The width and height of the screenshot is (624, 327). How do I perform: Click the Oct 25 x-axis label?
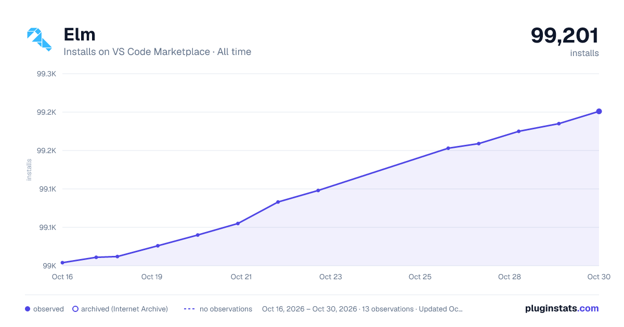click(x=420, y=277)
